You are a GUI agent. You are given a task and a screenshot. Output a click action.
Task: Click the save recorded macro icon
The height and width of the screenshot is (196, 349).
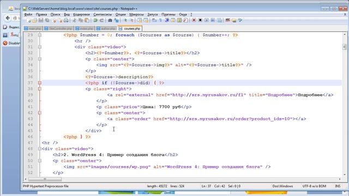pos(219,21)
